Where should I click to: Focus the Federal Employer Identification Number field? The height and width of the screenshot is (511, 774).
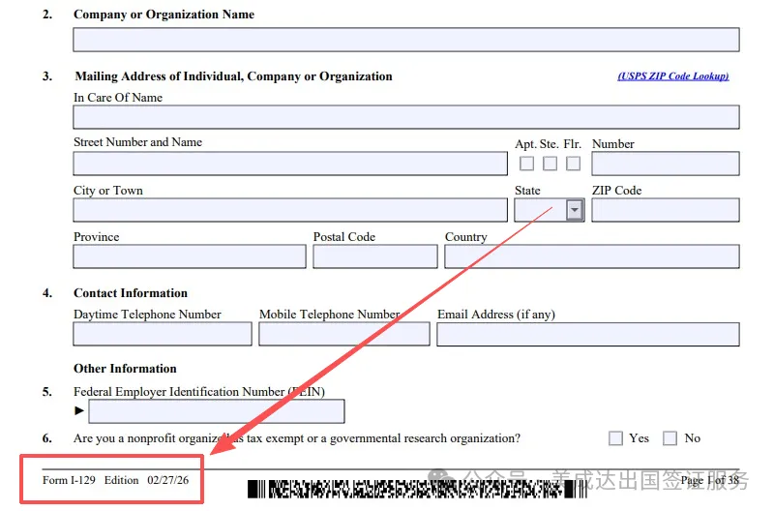(216, 411)
